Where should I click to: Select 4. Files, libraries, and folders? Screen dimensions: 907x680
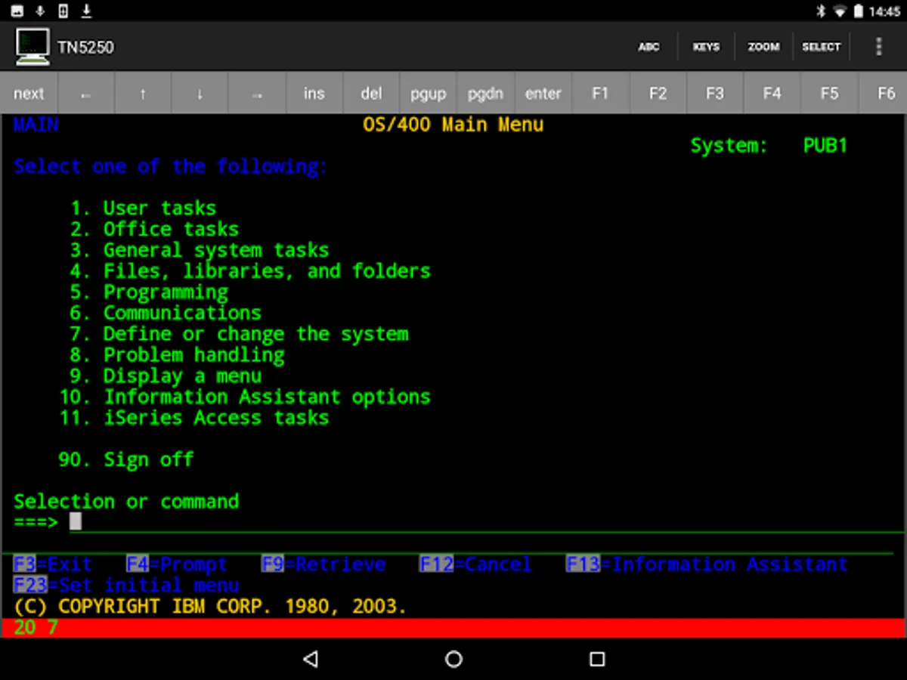[250, 271]
